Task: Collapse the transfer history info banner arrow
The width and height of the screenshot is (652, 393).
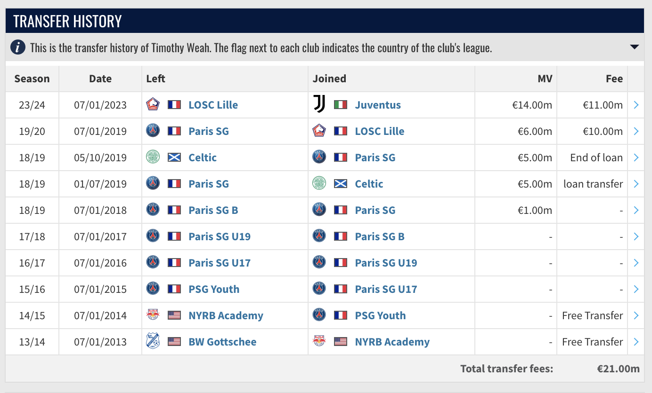Action: pos(634,47)
